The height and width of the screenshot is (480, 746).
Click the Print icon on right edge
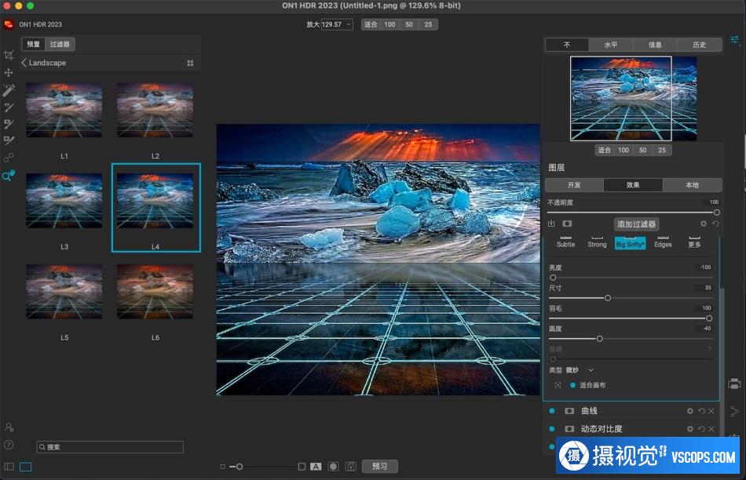click(734, 384)
